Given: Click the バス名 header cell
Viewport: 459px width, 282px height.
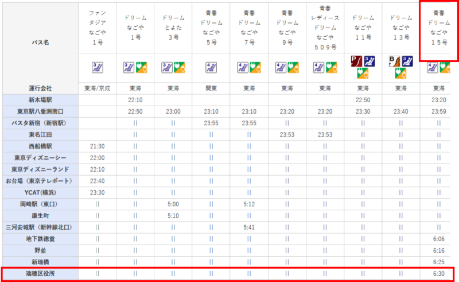Looking at the screenshot, I should 40,42.
